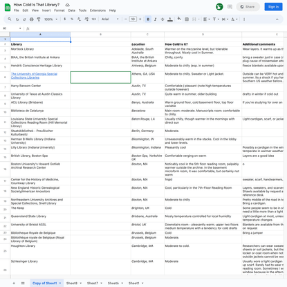The height and width of the screenshot is (287, 287).
Task: Decrease decimal places
Action: point(79,19)
